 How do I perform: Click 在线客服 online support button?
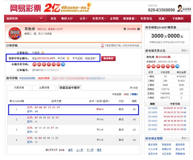[x=187, y=9]
